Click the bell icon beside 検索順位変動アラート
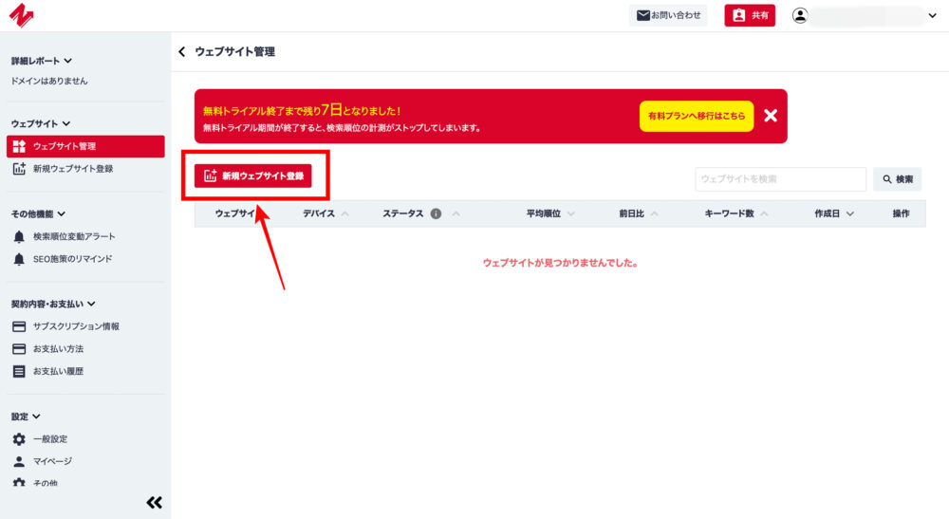Screen dimensions: 949x519 coord(19,236)
